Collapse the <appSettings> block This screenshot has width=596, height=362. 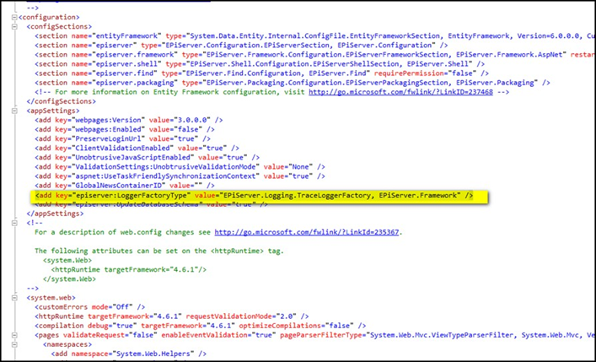coord(14,111)
